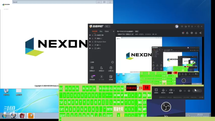Open the layout window icon left of the bell
The width and height of the screenshot is (215, 121).
pos(192,33)
